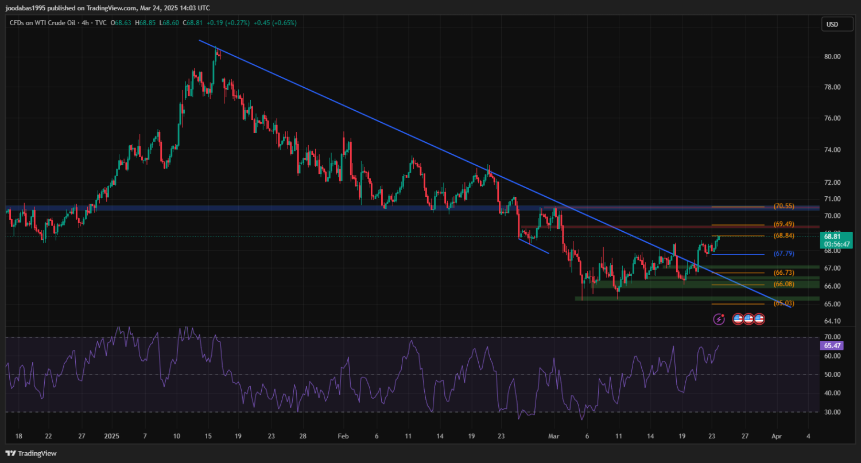Click 65.00 on the price axis
The width and height of the screenshot is (861, 463).
pos(832,304)
